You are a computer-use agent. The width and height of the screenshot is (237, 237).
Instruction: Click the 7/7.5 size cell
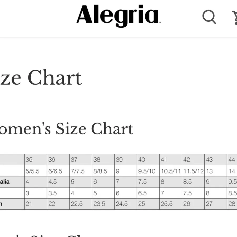pos(81,171)
